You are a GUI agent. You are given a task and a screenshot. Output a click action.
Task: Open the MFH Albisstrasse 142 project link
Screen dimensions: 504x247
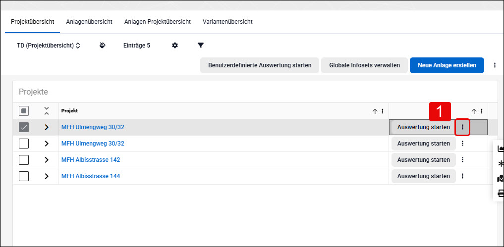pyautogui.click(x=91, y=160)
